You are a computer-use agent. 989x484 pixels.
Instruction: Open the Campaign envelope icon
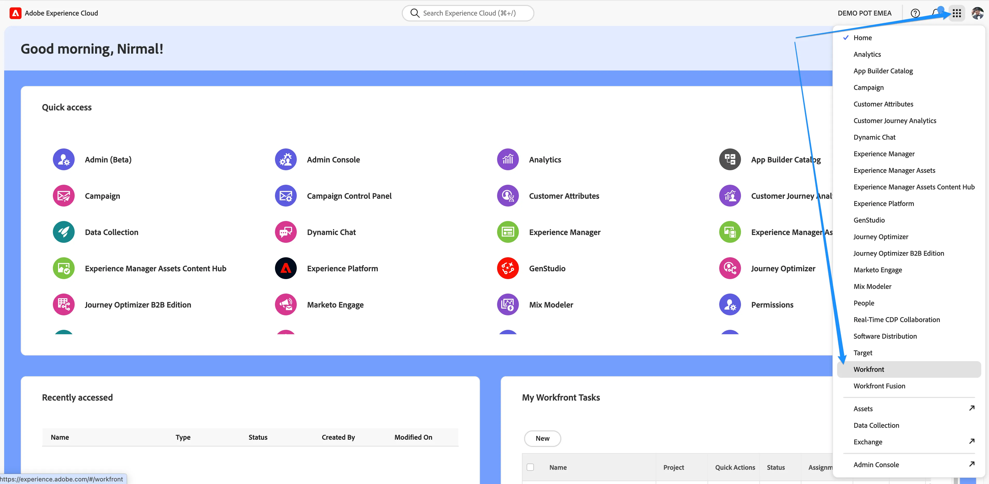coord(63,196)
